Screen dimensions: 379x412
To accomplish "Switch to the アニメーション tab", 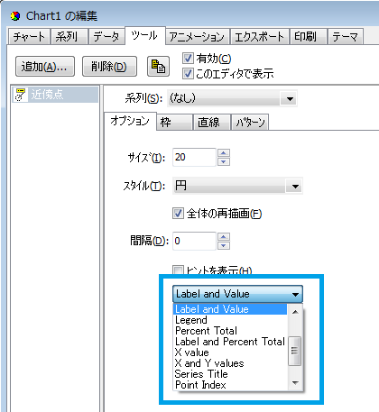I will point(197,37).
